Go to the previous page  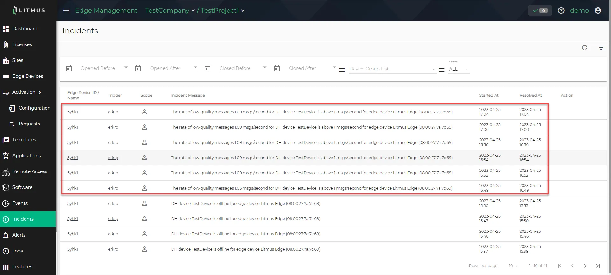(x=572, y=266)
